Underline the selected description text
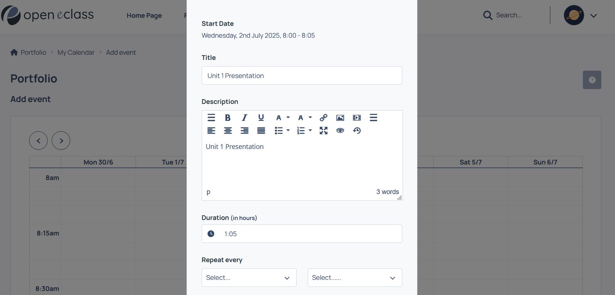The image size is (615, 295). (261, 118)
